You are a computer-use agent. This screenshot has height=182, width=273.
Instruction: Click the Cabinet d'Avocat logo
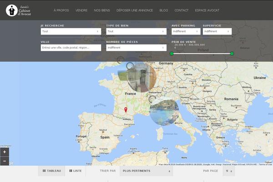19,10
